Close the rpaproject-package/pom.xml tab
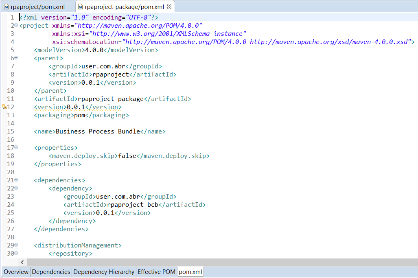This screenshot has width=418, height=278. click(x=169, y=7)
